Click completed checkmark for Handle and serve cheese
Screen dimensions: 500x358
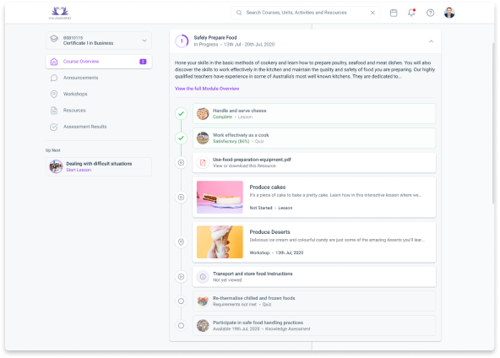point(181,113)
